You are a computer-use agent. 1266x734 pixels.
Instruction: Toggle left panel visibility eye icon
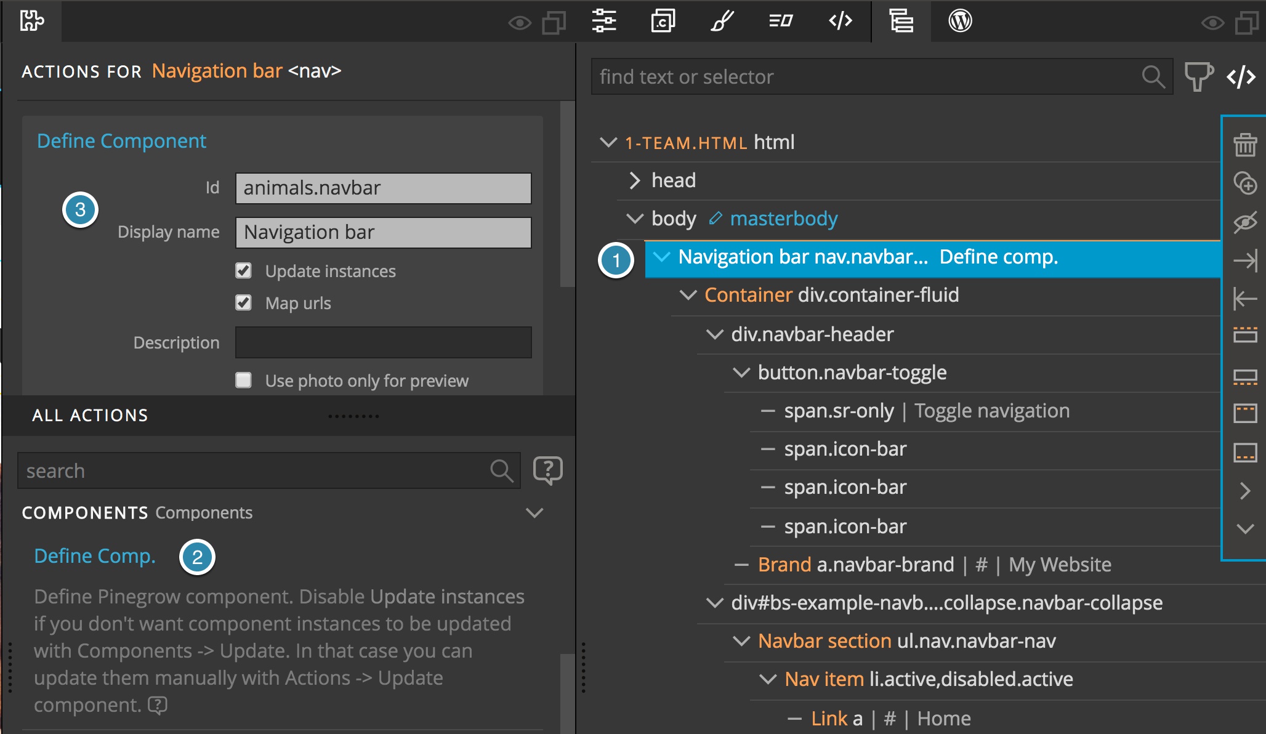click(x=520, y=23)
